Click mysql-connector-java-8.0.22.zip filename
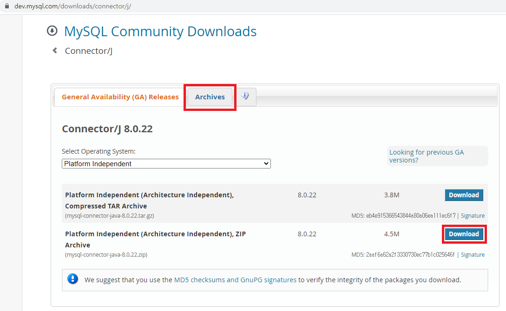506x311 pixels. coord(106,254)
